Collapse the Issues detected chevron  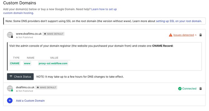tap(196, 35)
